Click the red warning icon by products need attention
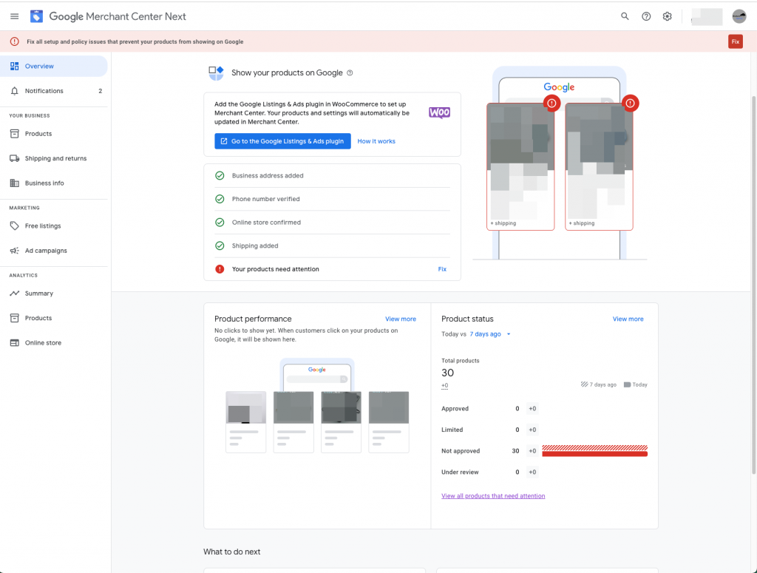Screen dimensions: 757x573 click(220, 269)
